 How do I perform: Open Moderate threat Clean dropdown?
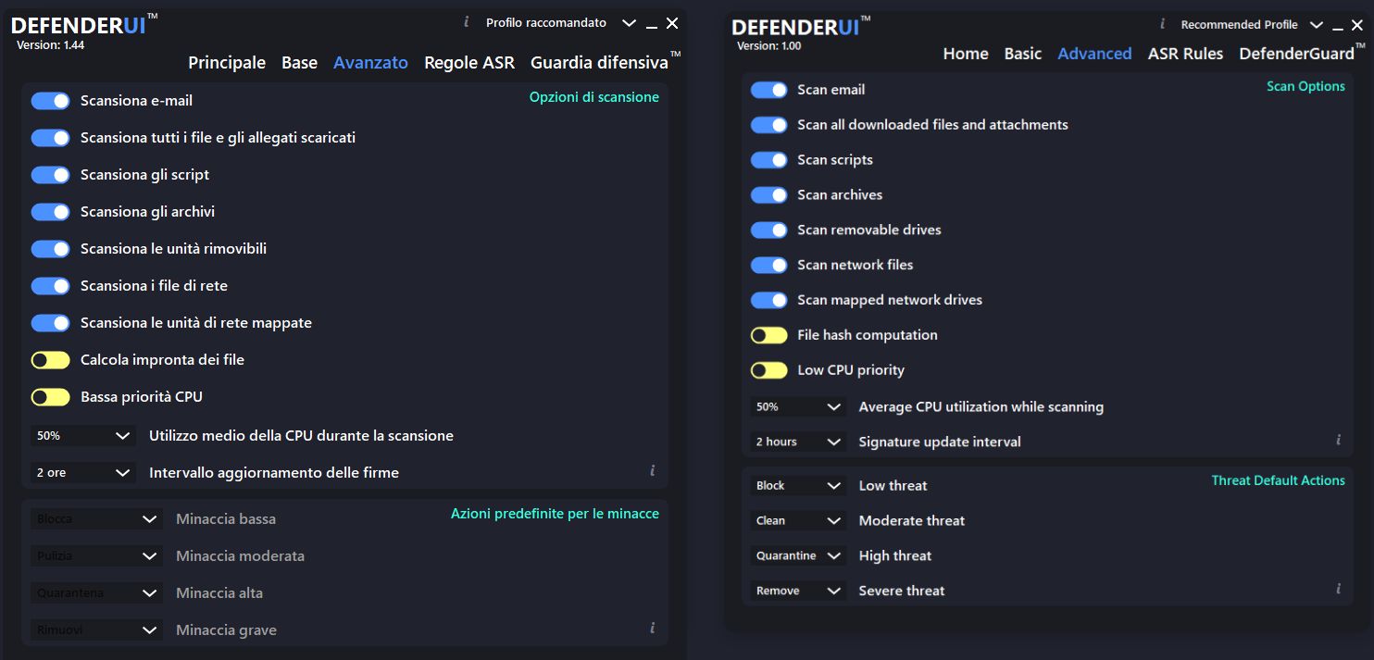(x=798, y=520)
